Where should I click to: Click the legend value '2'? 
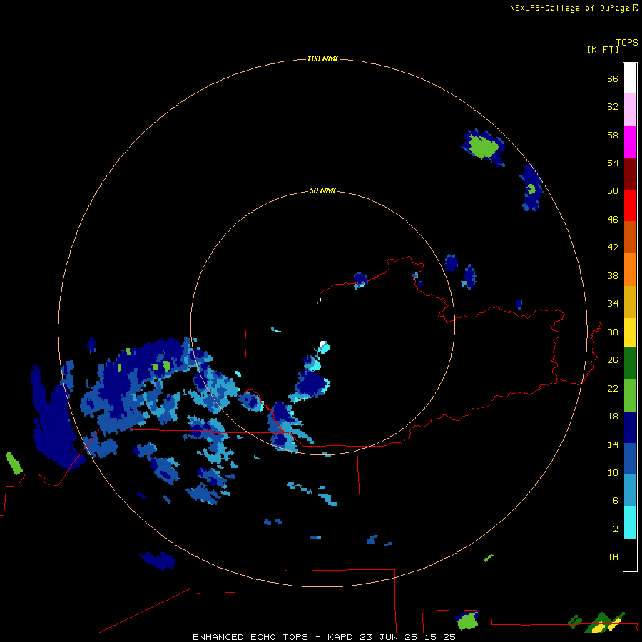(616, 529)
